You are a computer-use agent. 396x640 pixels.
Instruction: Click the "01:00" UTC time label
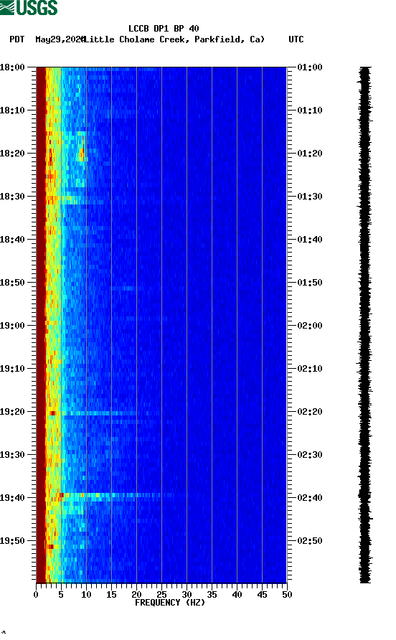click(x=310, y=67)
